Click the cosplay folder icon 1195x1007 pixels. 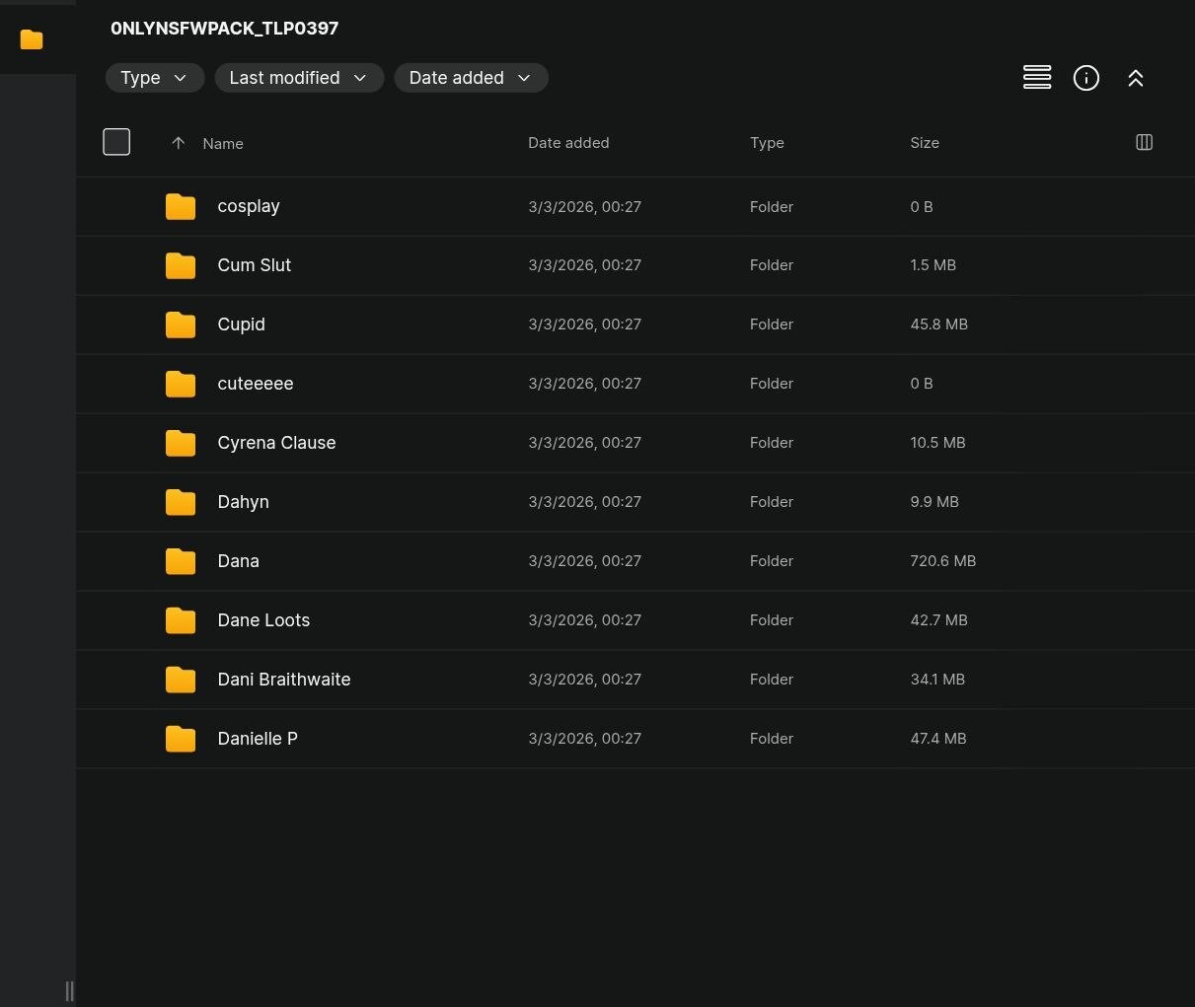(181, 206)
